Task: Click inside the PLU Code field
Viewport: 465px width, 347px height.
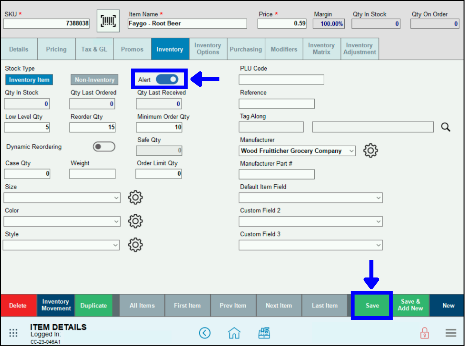Action: 281,79
